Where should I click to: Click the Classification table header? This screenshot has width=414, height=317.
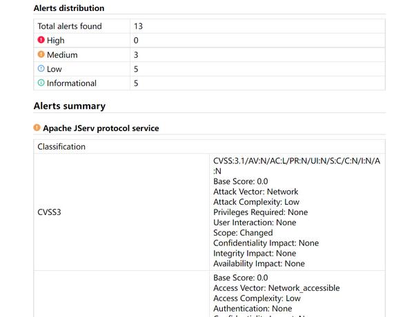click(x=61, y=147)
